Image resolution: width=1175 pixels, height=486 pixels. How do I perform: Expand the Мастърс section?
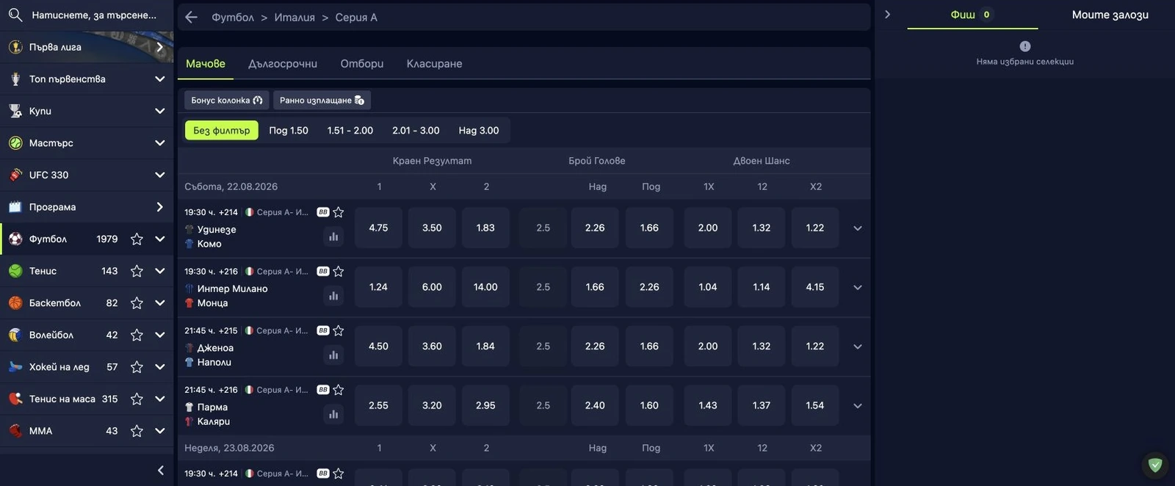tap(160, 142)
